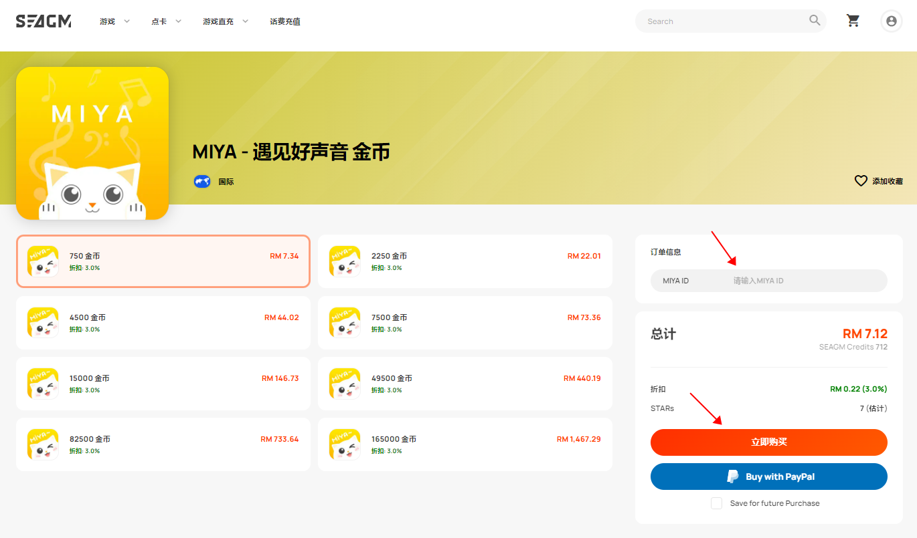This screenshot has width=917, height=538.
Task: Click the RM 146.73 price
Action: 280,378
